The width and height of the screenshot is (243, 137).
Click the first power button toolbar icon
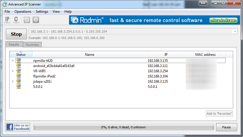point(27,20)
